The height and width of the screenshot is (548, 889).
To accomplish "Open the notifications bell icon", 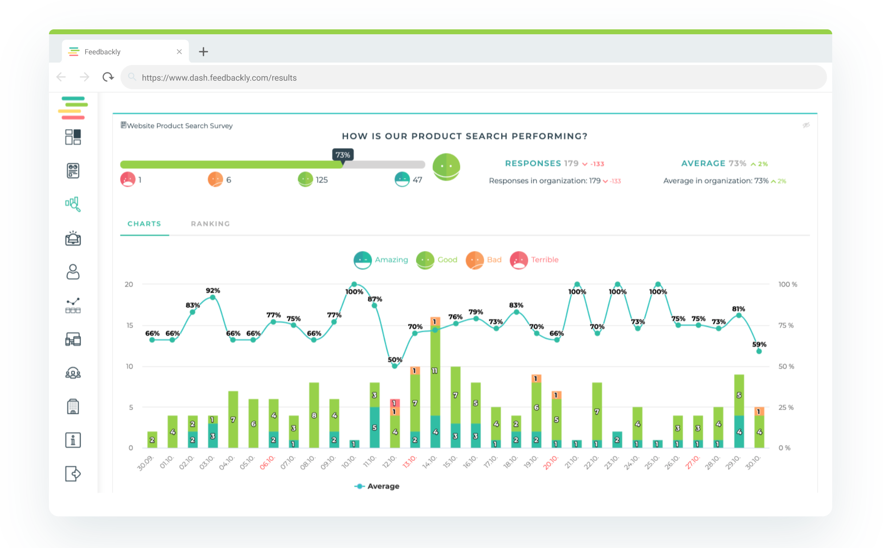I will coord(72,239).
